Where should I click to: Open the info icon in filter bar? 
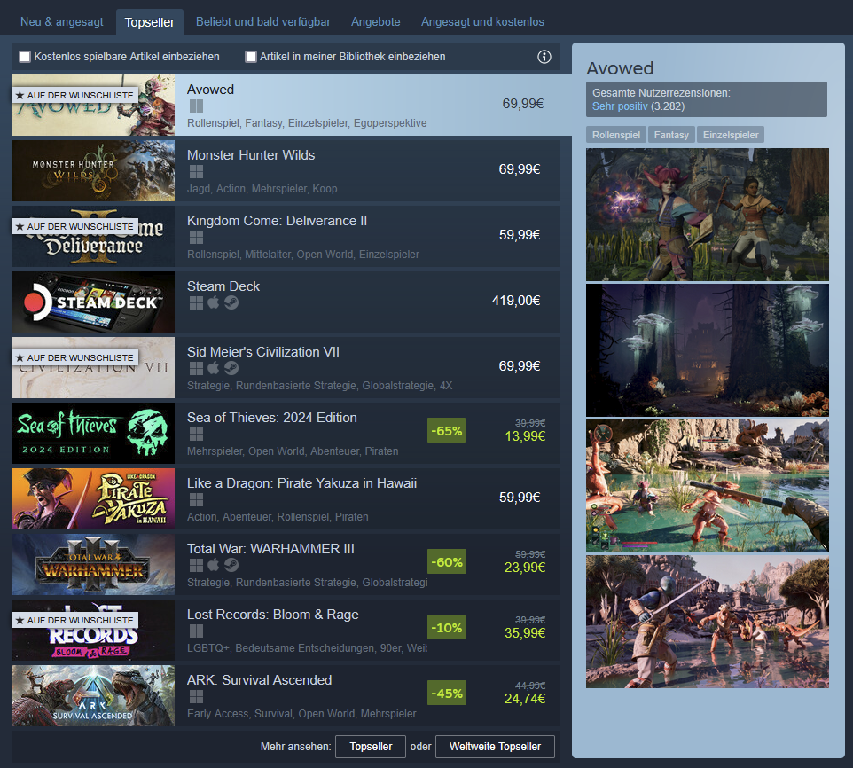click(x=544, y=57)
